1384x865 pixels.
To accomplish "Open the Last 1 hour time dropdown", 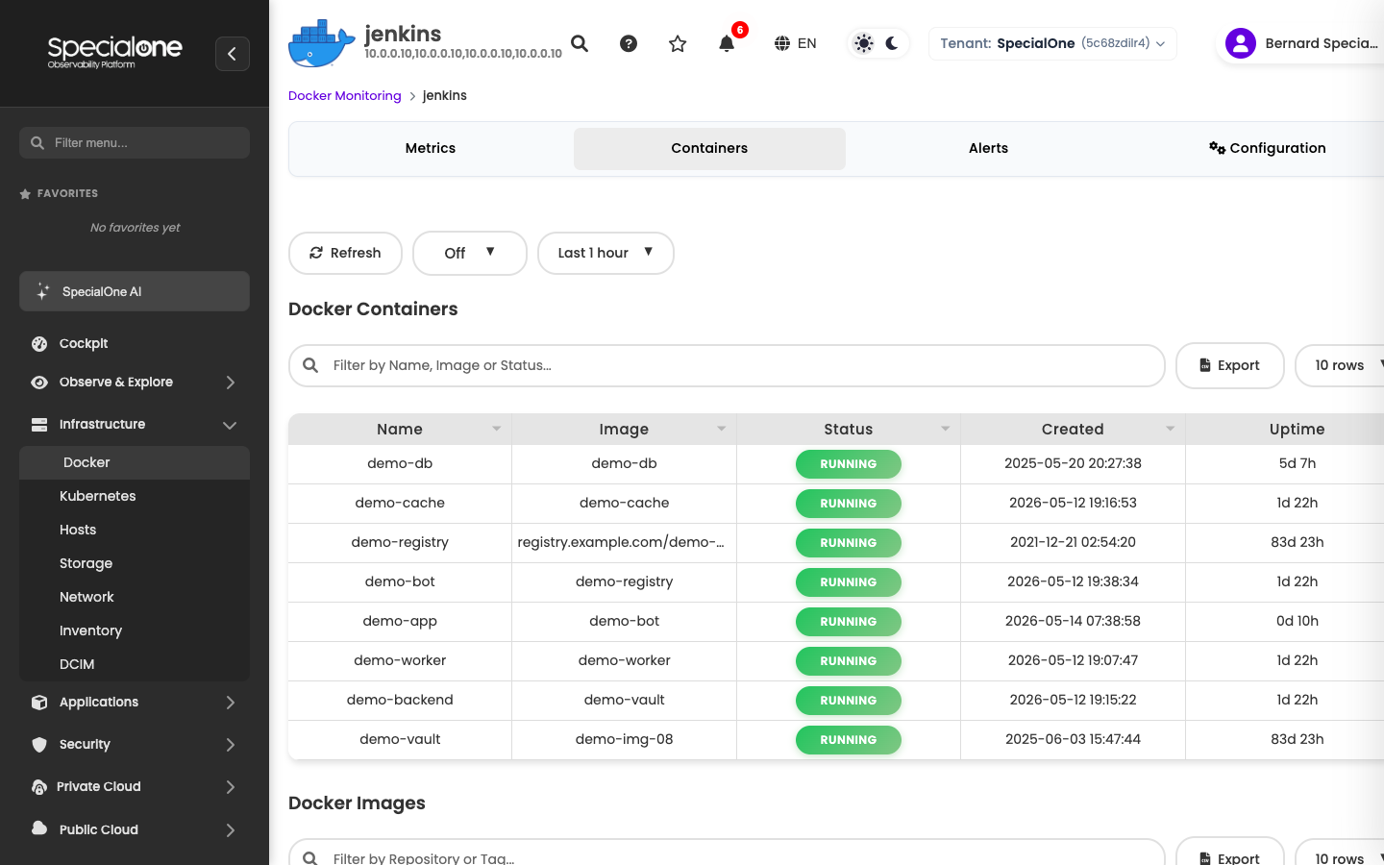I will click(605, 253).
